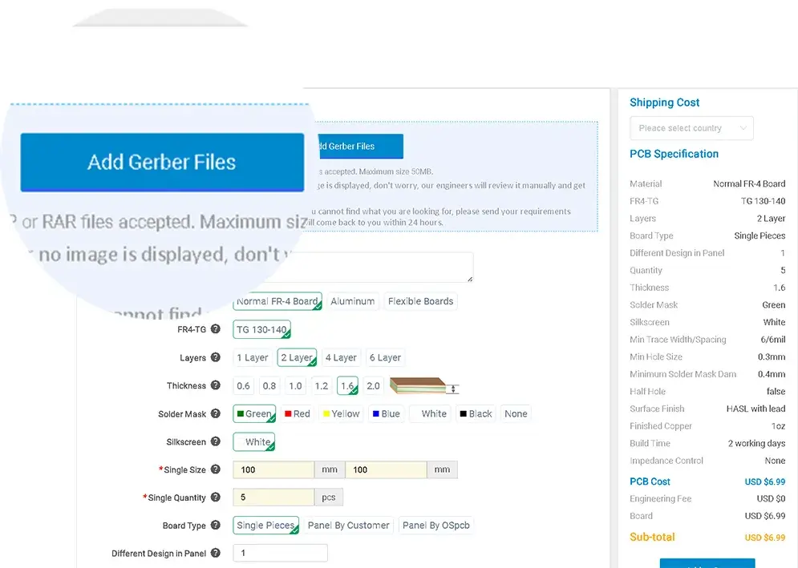Pick the Red solder mask color
This screenshot has width=798, height=568.
point(297,414)
